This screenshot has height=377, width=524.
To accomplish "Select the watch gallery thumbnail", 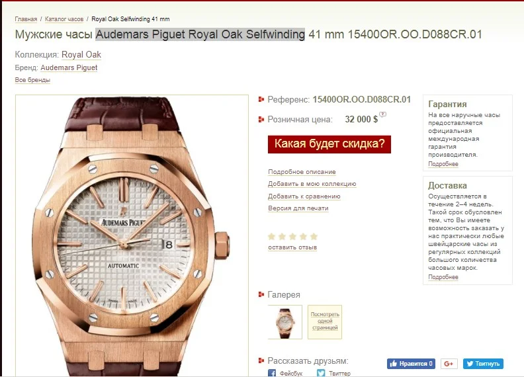I will [284, 322].
